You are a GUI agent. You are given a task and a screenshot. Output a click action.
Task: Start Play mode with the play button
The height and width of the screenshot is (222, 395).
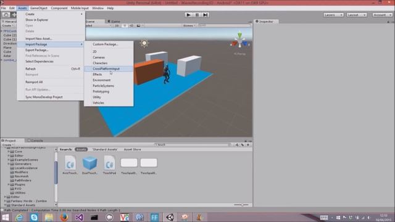point(188,15)
